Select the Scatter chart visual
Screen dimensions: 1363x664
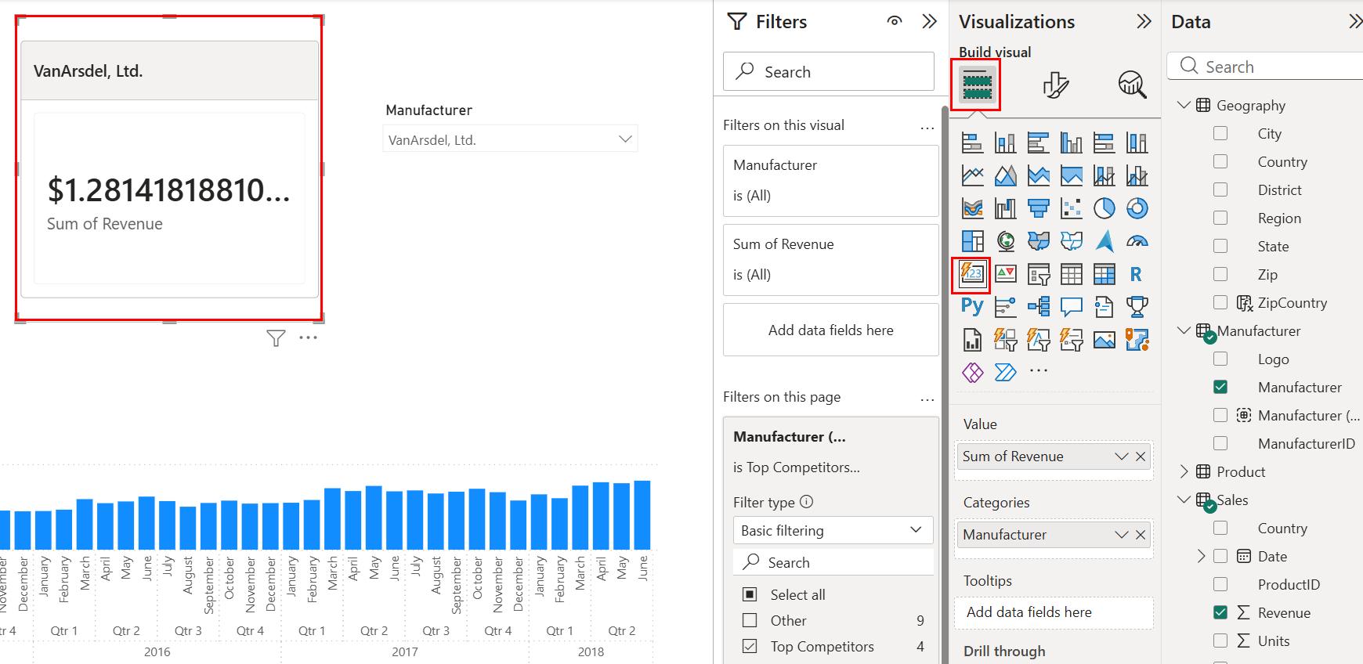pyautogui.click(x=1071, y=208)
